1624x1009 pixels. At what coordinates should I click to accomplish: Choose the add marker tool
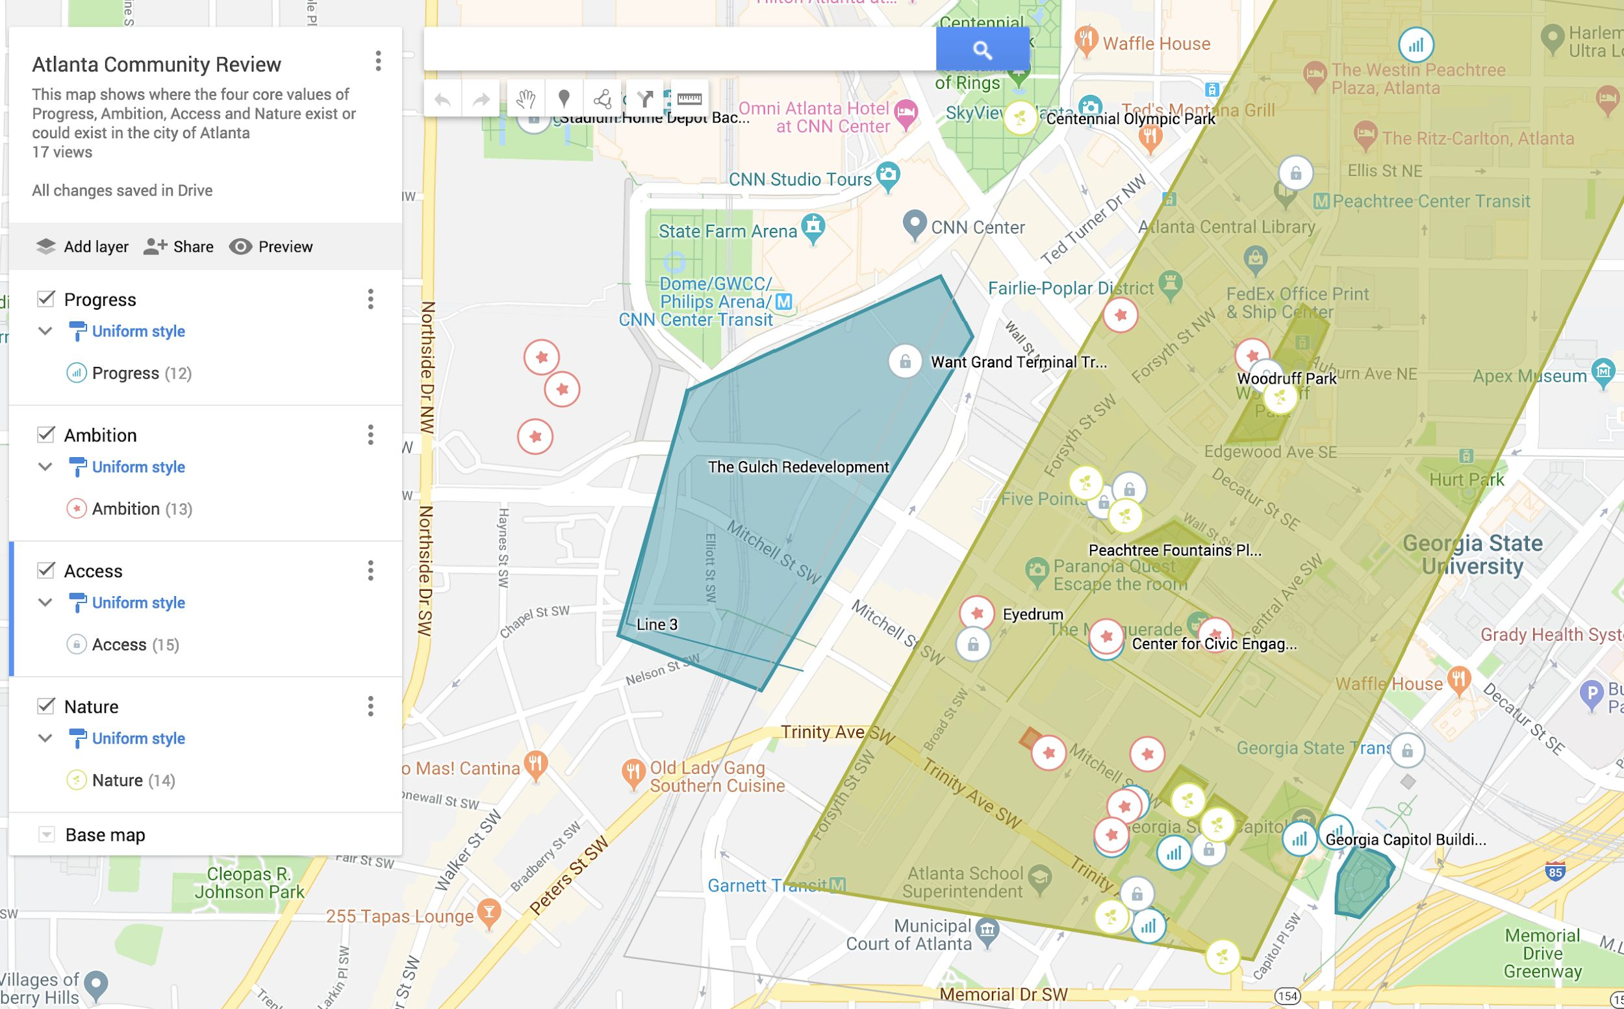(564, 99)
